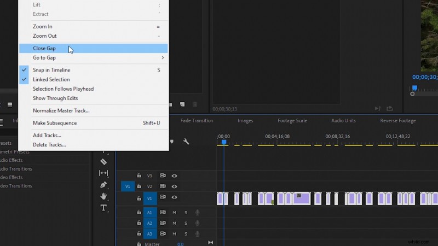Image resolution: width=438 pixels, height=246 pixels.
Task: Hide V3 track output eye
Action: (x=174, y=175)
